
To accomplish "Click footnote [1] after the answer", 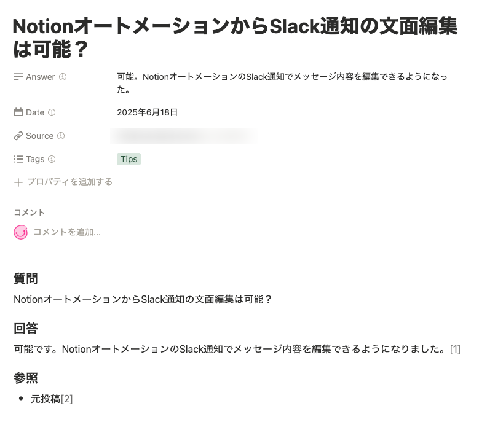I will coord(454,349).
